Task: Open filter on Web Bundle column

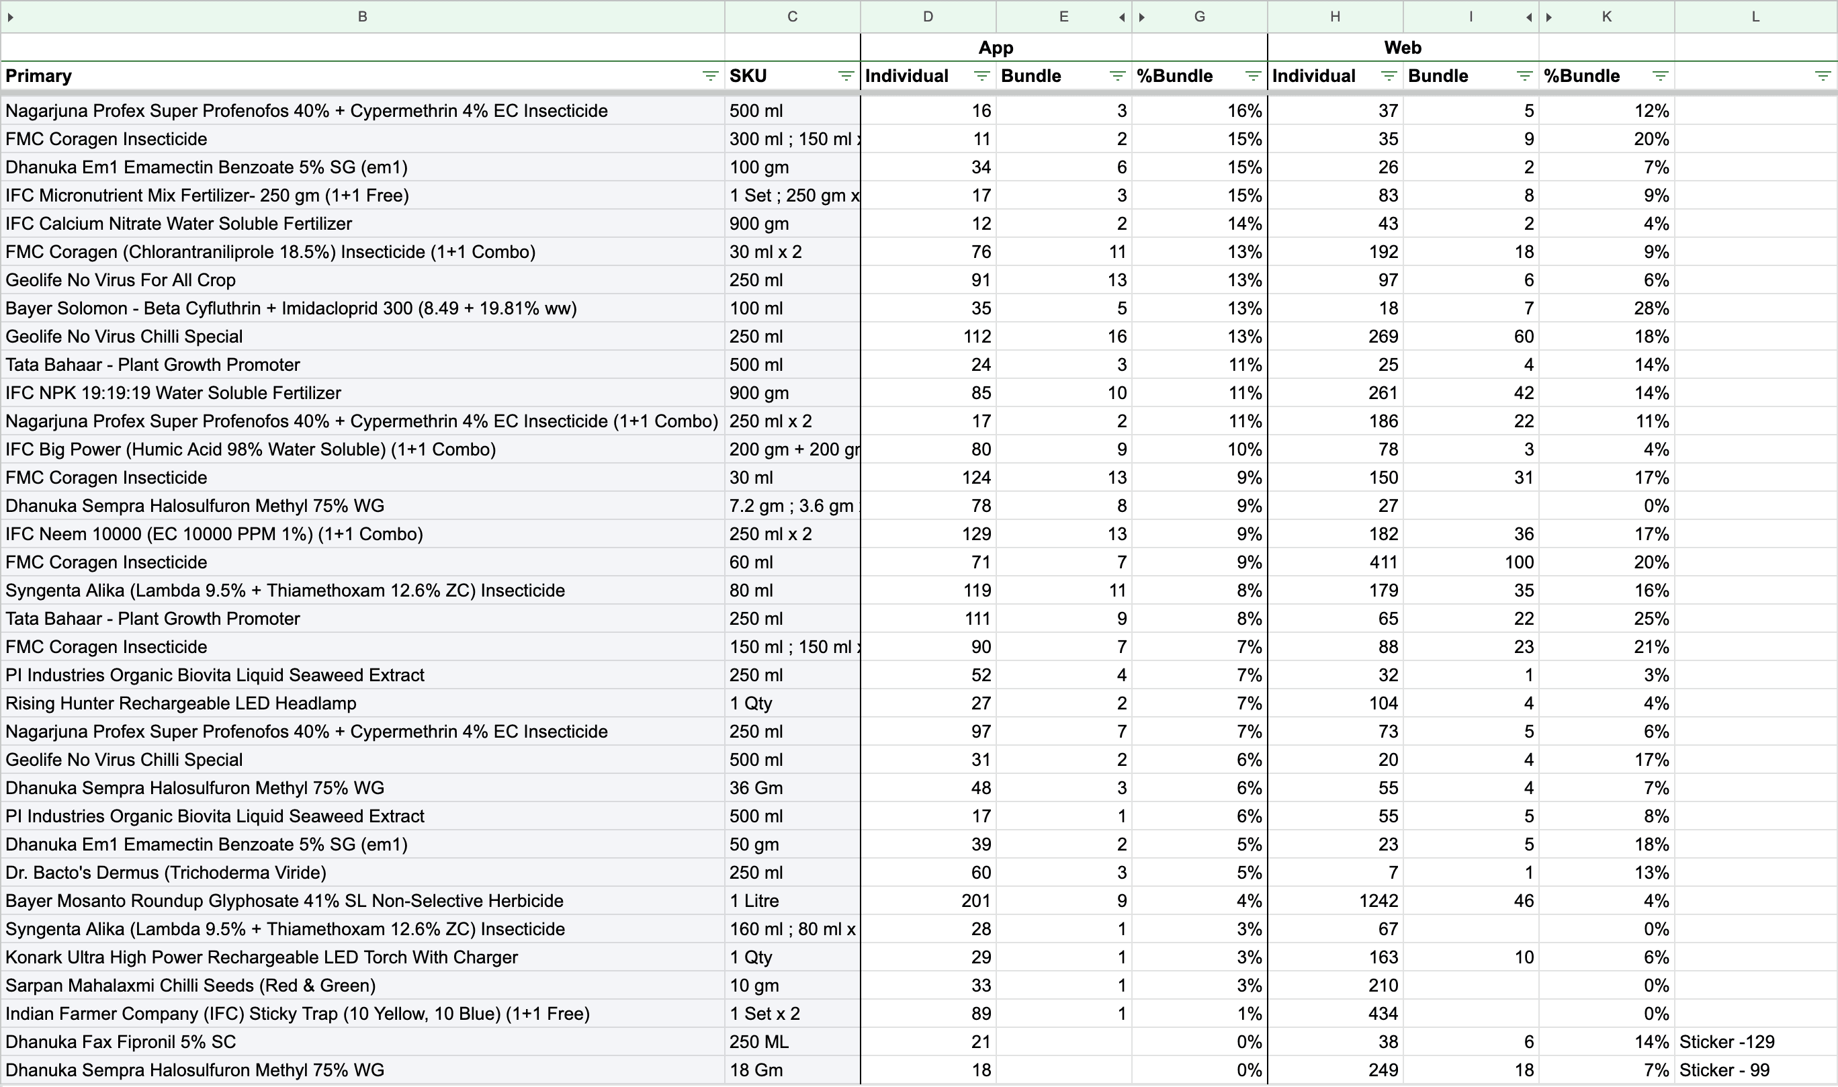Action: (1524, 76)
